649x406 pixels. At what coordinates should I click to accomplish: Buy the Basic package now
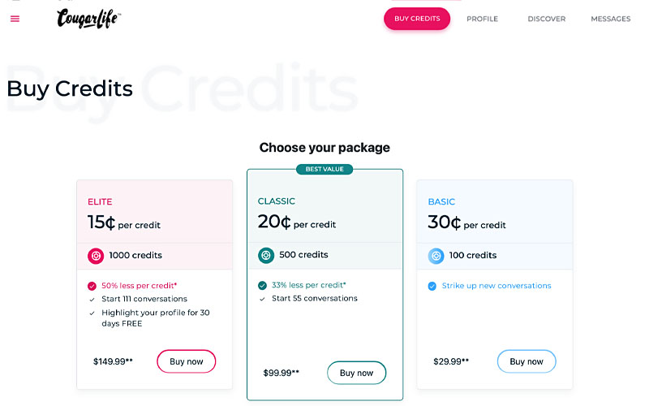click(x=527, y=361)
